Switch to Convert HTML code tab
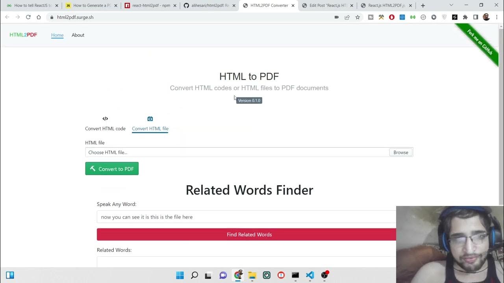The image size is (504, 283). [x=105, y=124]
